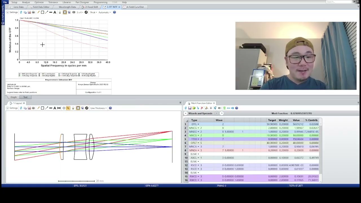This screenshot has width=361, height=203.
Task: Refresh the FFT MTF plot
Action: tap(21, 12)
